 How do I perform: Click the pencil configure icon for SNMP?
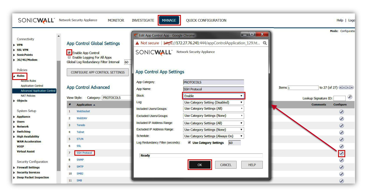342,160
